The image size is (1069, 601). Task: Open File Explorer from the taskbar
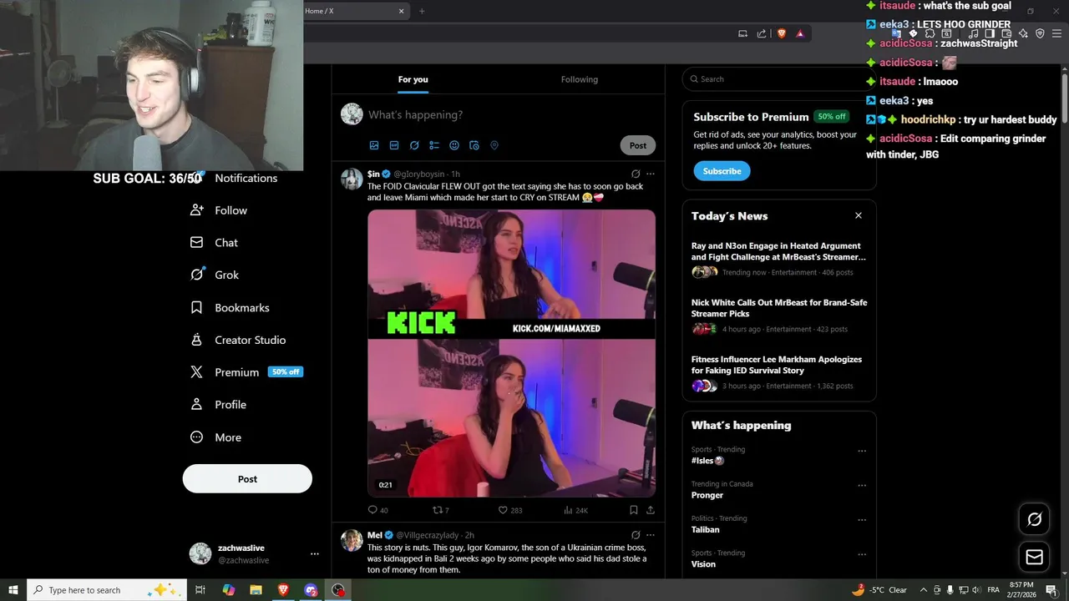(x=256, y=590)
